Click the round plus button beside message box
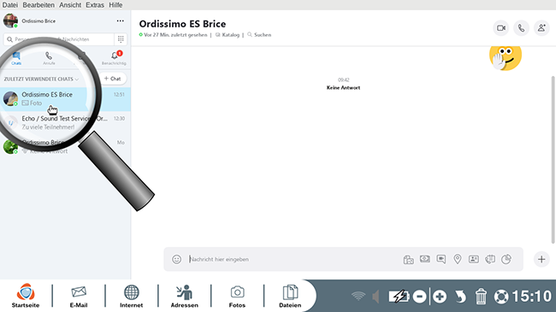 click(541, 259)
